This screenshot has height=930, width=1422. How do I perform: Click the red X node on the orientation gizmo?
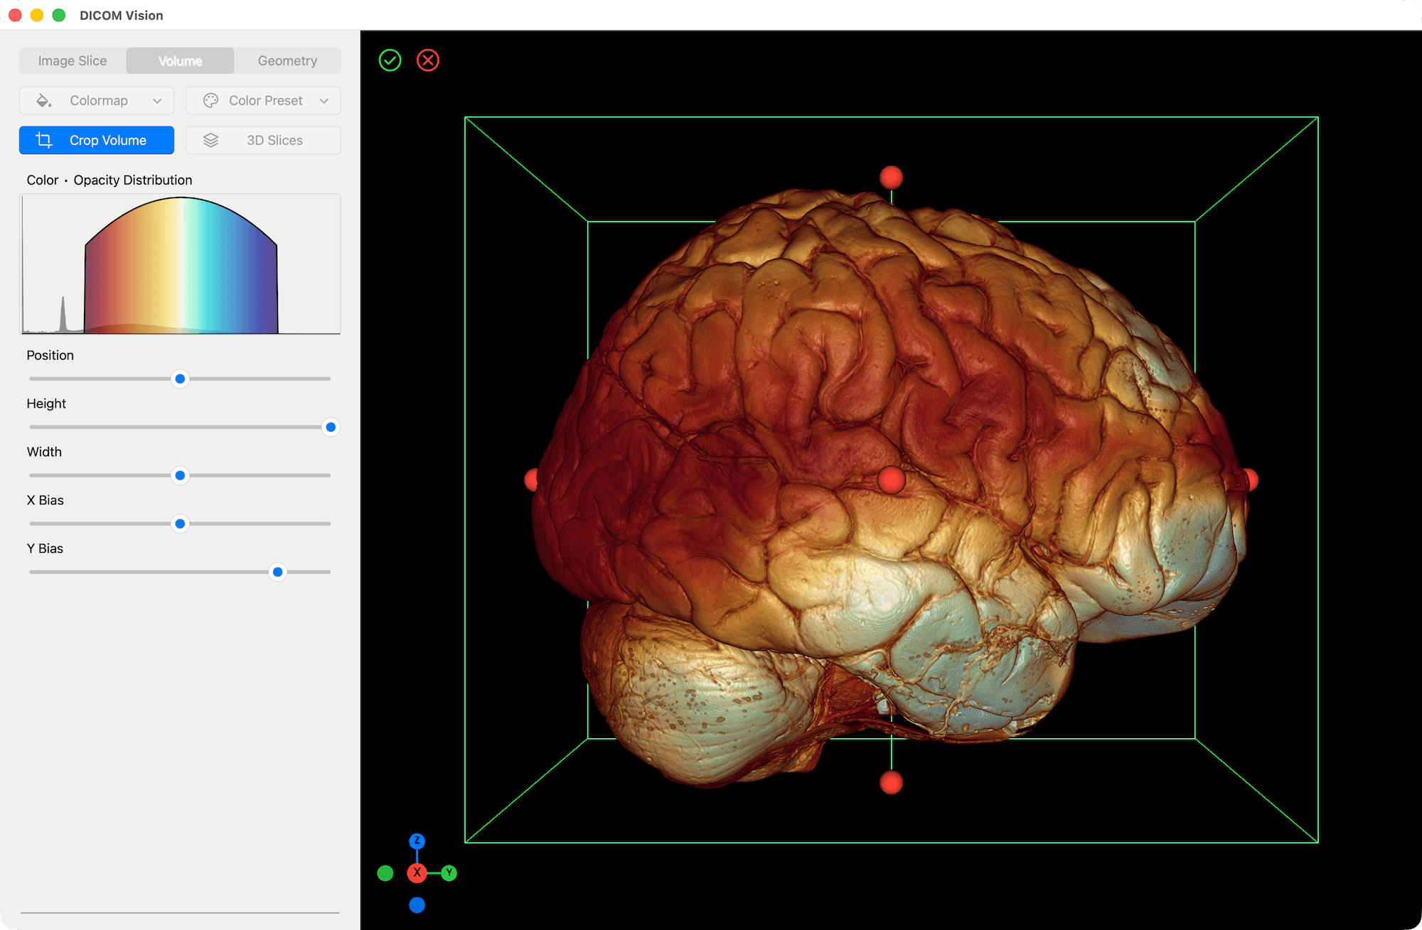(x=417, y=872)
